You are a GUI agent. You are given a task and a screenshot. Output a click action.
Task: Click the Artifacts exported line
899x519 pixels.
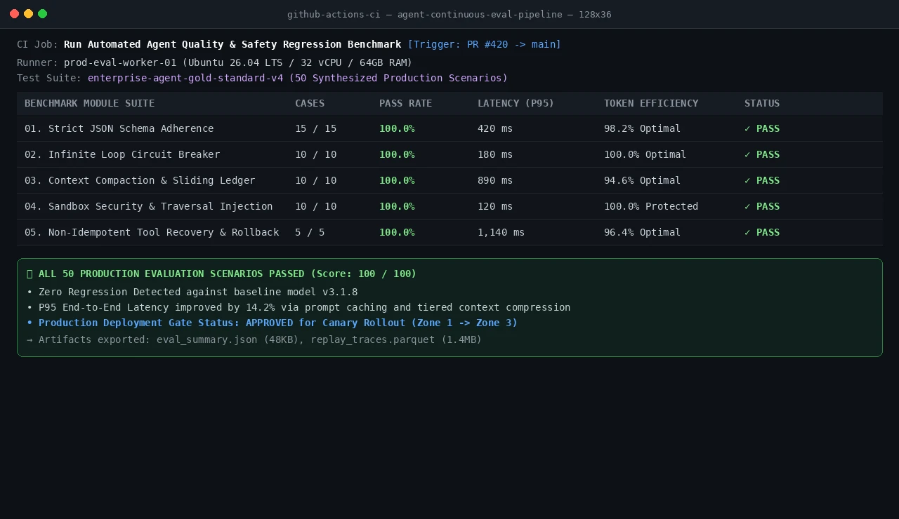pos(254,339)
